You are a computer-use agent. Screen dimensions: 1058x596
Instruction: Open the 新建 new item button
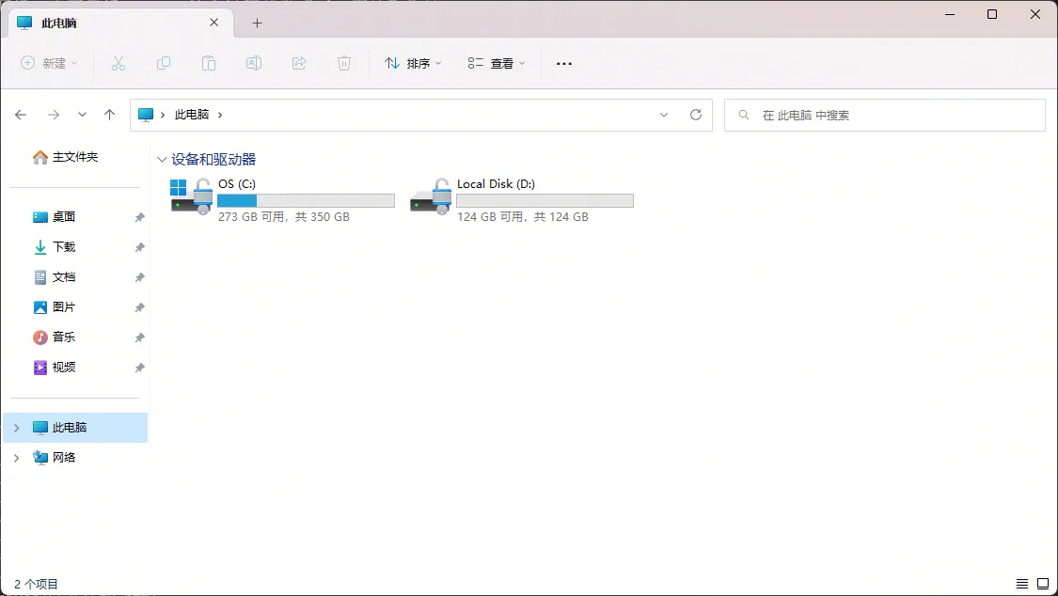click(x=50, y=63)
